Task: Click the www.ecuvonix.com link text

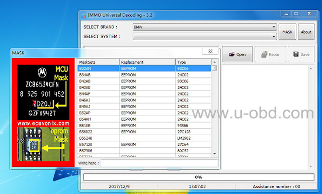Action: [43, 124]
